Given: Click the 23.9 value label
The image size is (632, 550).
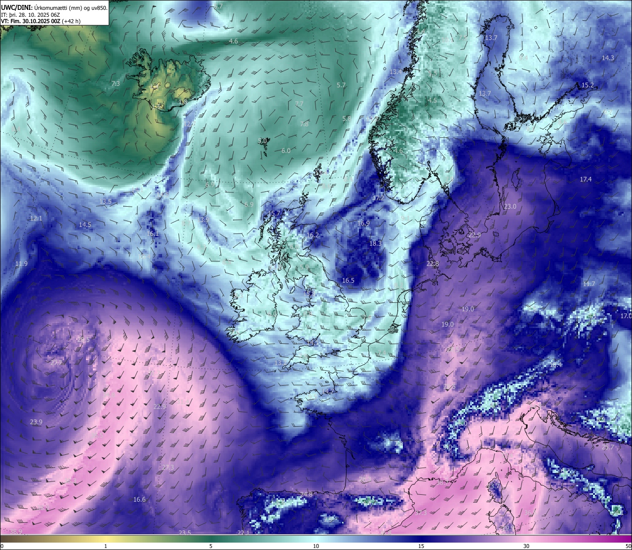Looking at the screenshot, I should coord(36,422).
